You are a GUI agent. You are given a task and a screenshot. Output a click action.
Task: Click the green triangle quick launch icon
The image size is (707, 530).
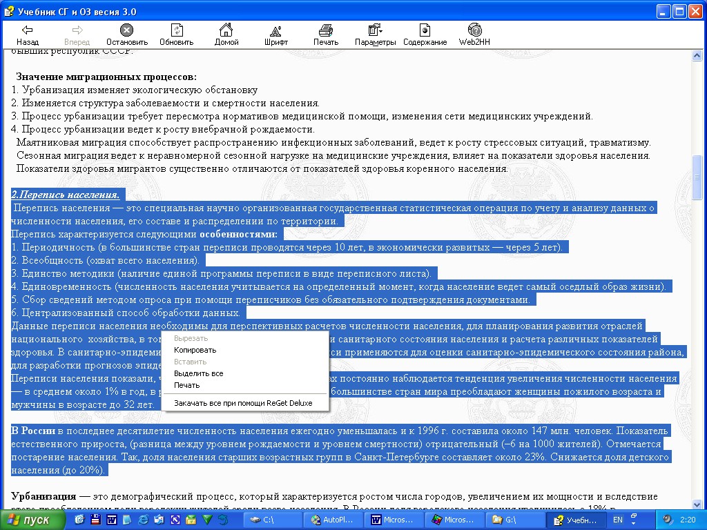(x=207, y=520)
